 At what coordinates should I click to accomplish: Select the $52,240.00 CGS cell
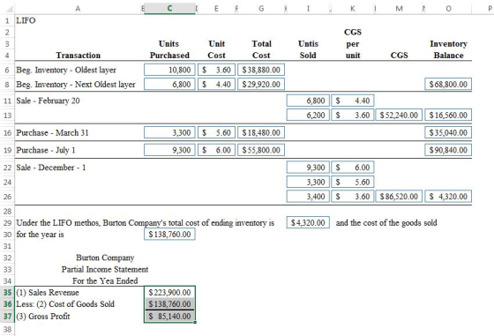click(x=399, y=115)
